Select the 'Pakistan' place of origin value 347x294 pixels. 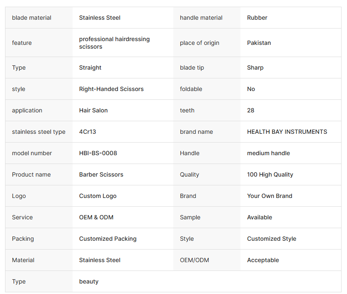[x=259, y=43]
